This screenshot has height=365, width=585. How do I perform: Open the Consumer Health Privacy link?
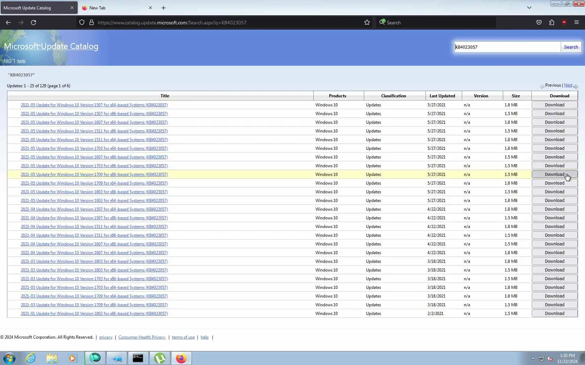click(x=142, y=337)
